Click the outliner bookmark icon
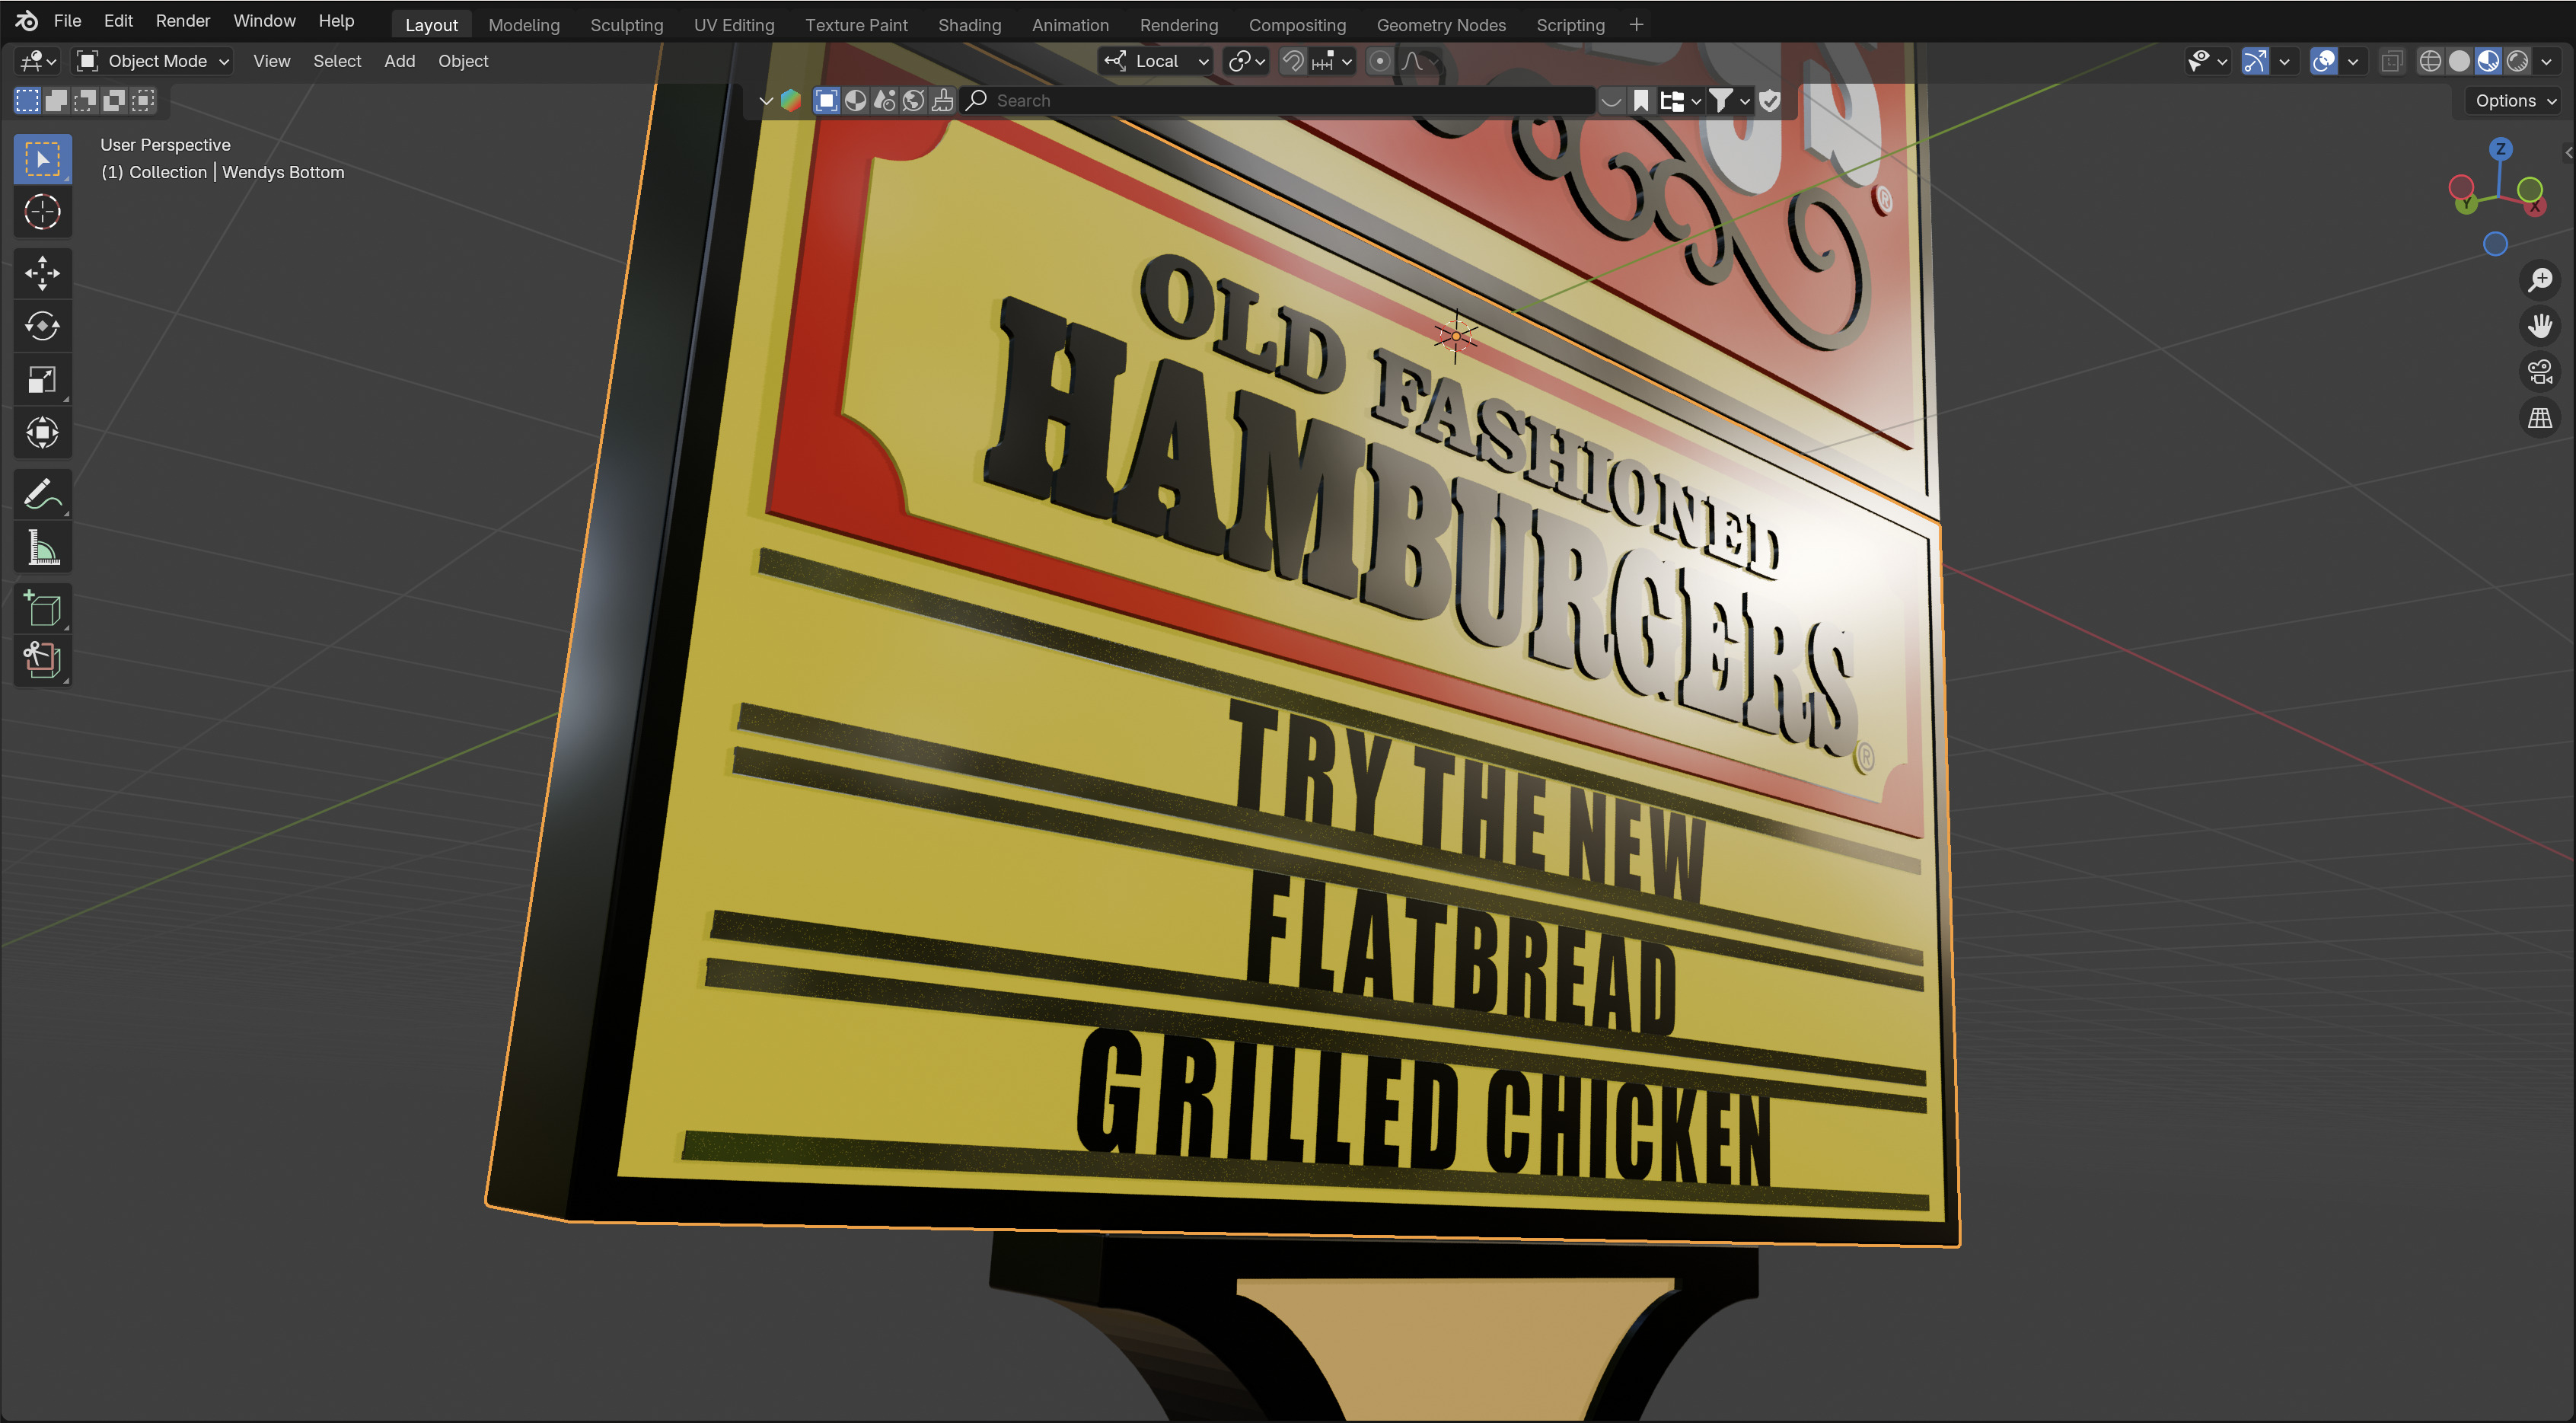Image resolution: width=2576 pixels, height=1423 pixels. 1641,100
